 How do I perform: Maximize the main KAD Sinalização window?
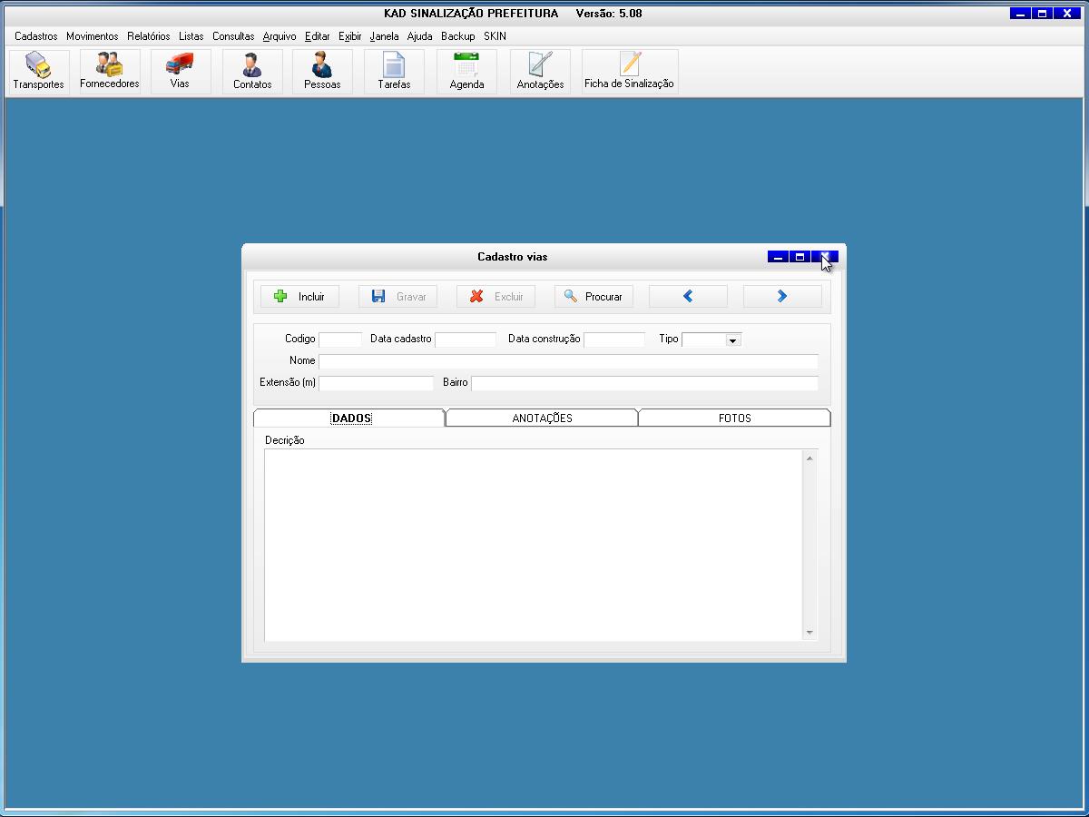[x=1043, y=14]
